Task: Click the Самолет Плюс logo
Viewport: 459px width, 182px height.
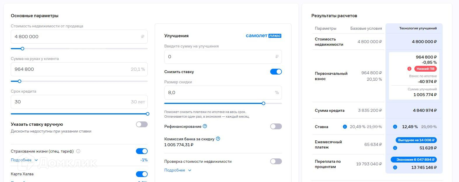Action: [263, 36]
